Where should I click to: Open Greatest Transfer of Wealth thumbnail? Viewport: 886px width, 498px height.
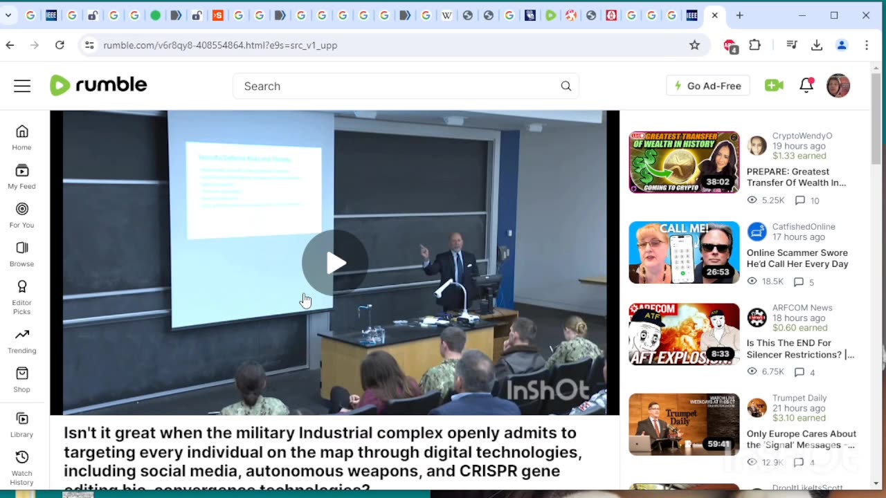pyautogui.click(x=684, y=162)
